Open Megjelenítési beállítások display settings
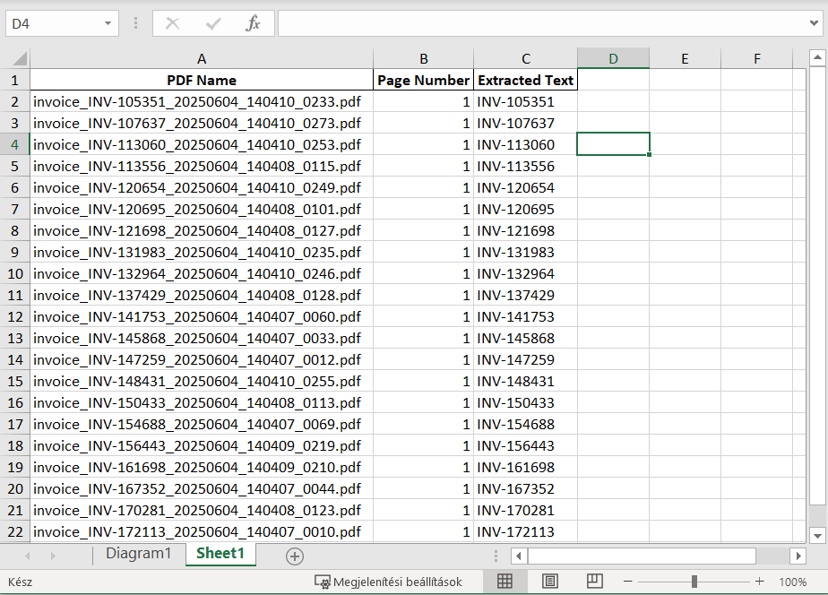 click(389, 582)
